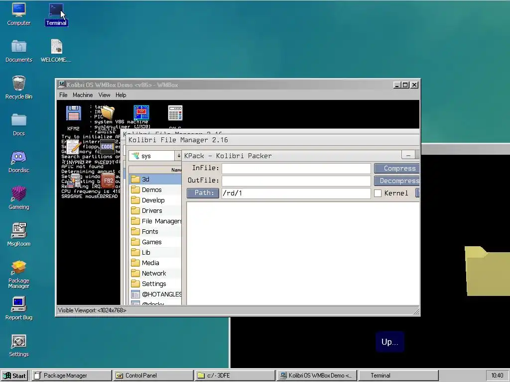Select the Demos folder
The width and height of the screenshot is (510, 382).
155,190
